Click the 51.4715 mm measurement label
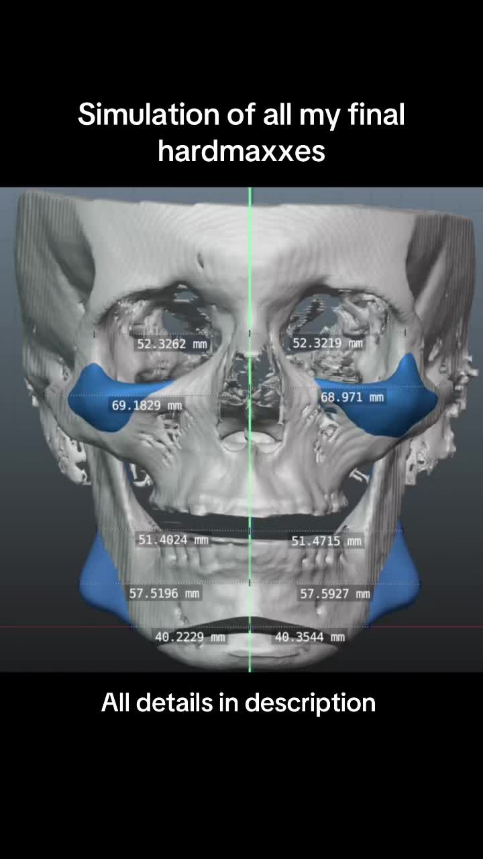Screen dimensions: 483x859 [x=327, y=541]
